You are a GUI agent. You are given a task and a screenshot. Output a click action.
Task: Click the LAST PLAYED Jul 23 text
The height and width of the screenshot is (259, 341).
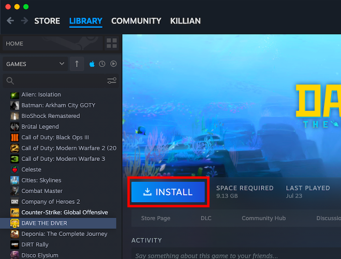coord(308,192)
